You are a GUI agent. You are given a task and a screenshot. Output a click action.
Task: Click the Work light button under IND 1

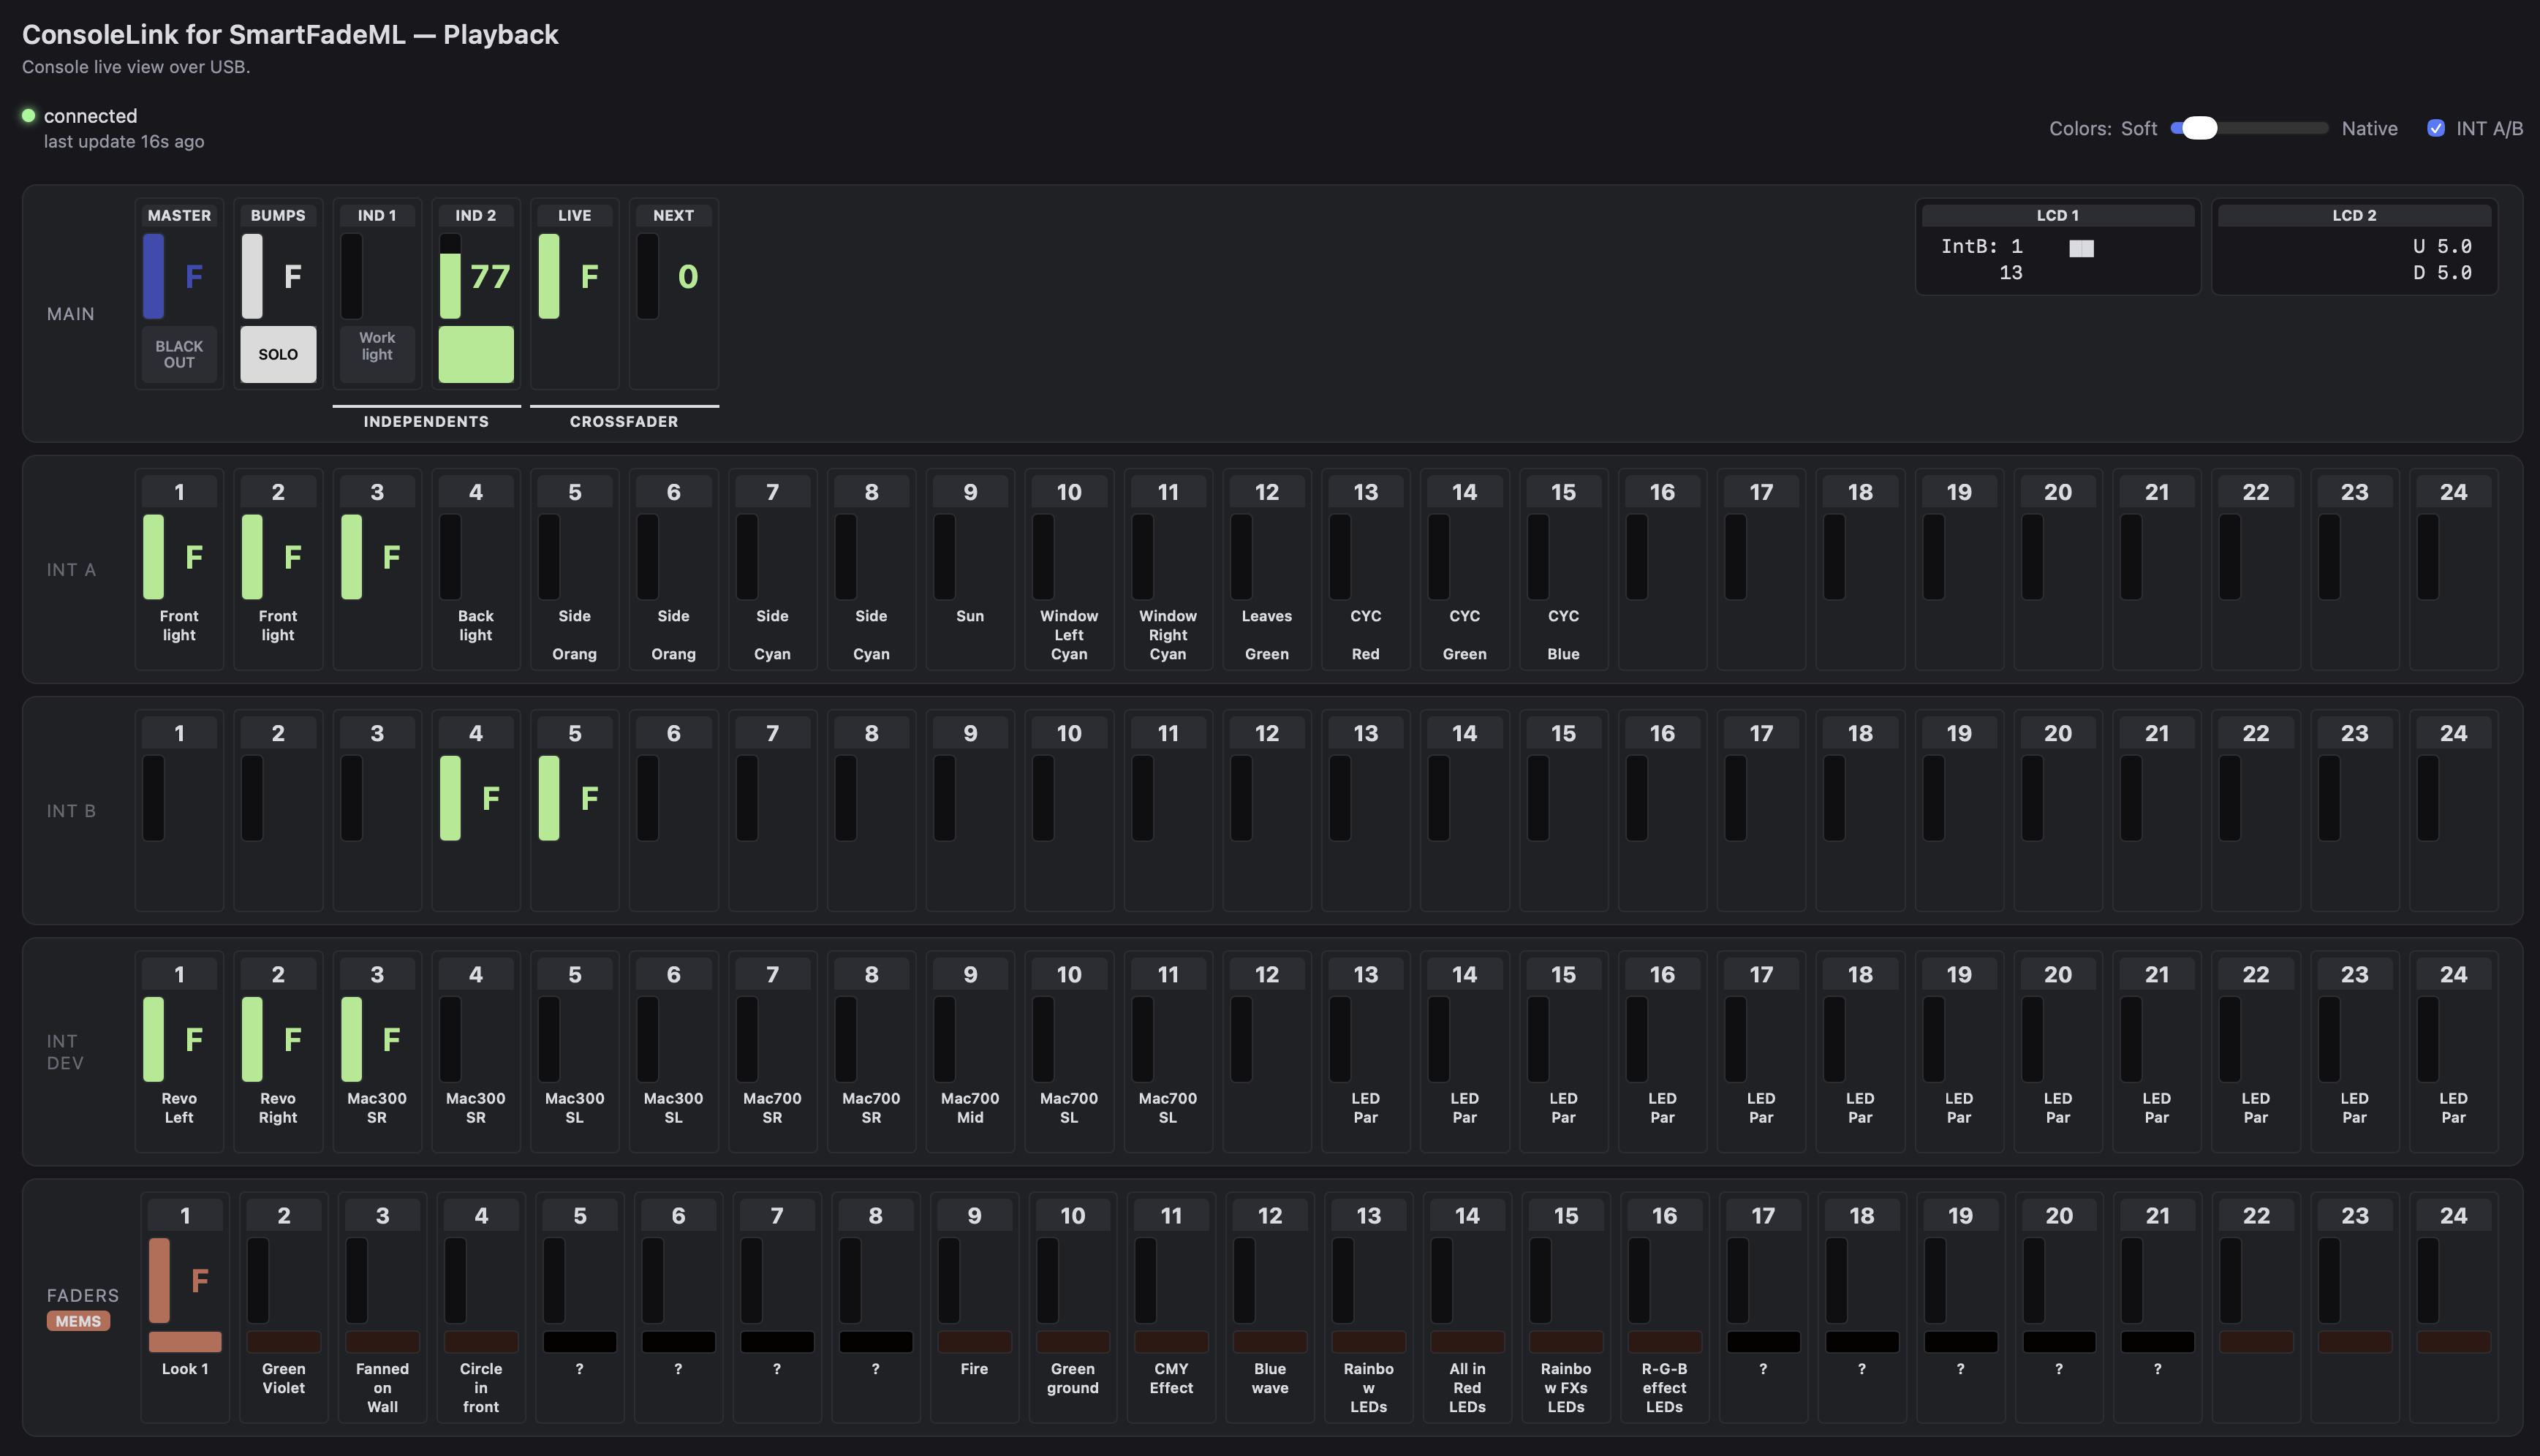[x=377, y=354]
